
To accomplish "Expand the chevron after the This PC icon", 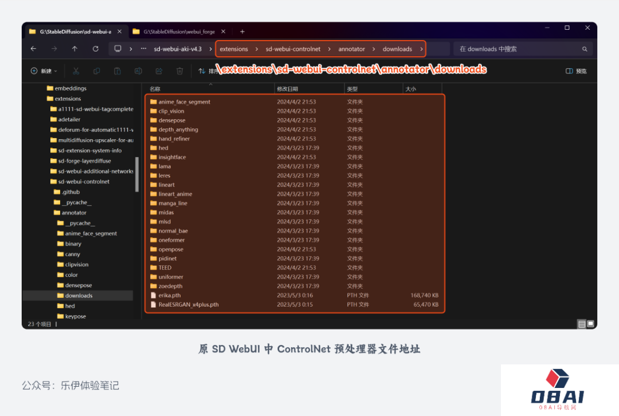I will point(131,49).
